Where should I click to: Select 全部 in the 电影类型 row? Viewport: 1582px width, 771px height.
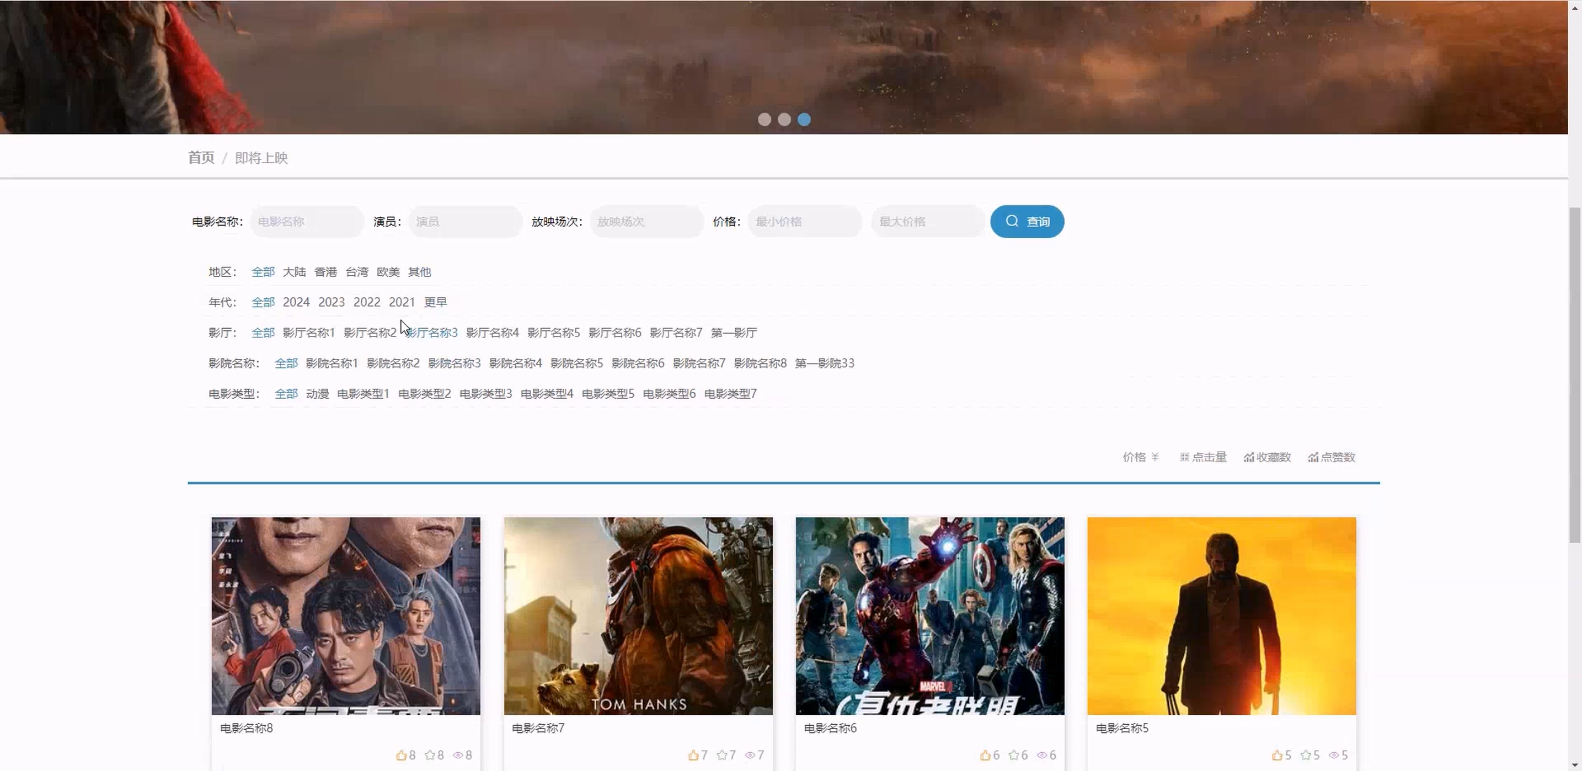[286, 393]
